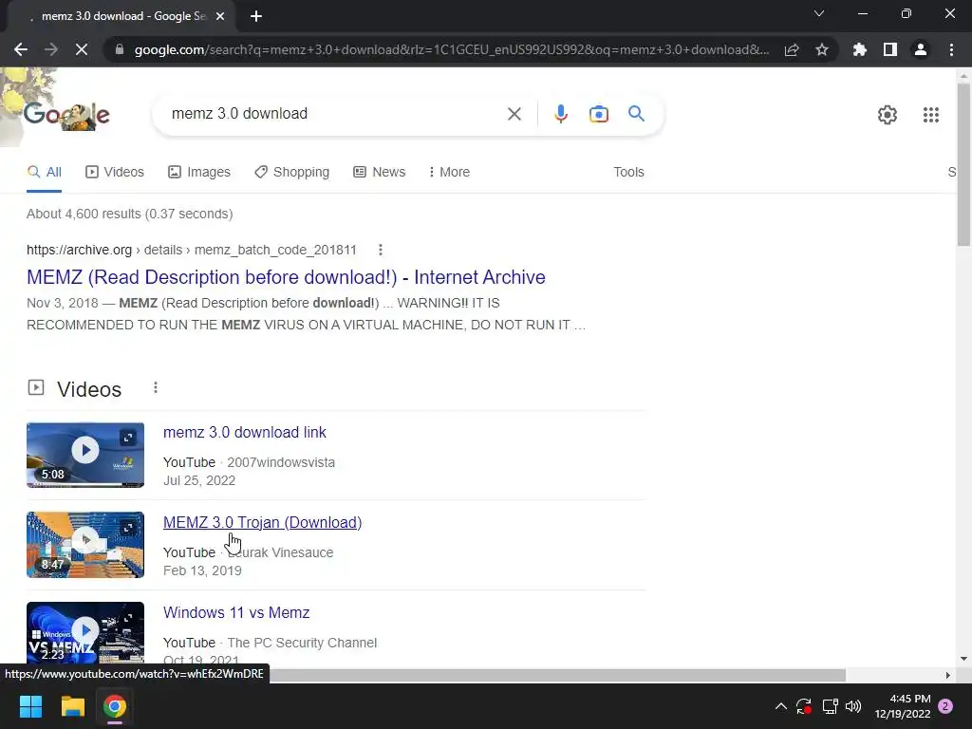This screenshot has width=972, height=729.
Task: Click the scroll right arrow on horizontal scrollbar
Action: 948,675
